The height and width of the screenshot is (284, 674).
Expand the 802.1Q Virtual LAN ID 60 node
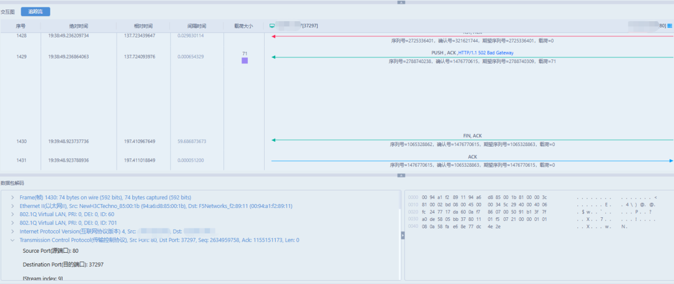pos(13,214)
